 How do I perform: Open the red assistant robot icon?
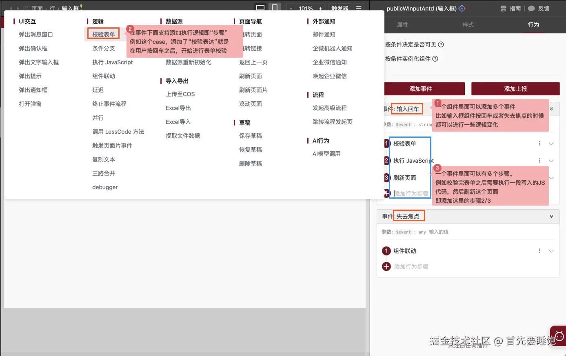click(x=559, y=336)
